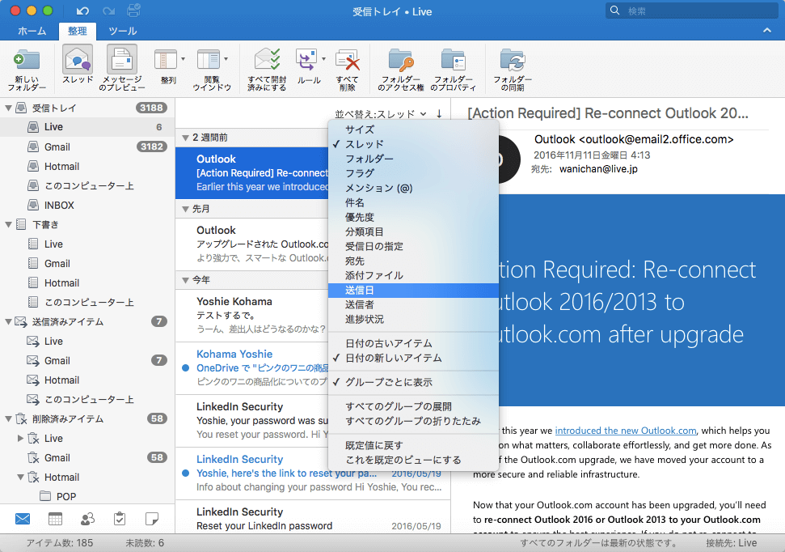785x552 pixels.
Task: Choose フォルダー in the sort menu
Action: pyautogui.click(x=414, y=159)
